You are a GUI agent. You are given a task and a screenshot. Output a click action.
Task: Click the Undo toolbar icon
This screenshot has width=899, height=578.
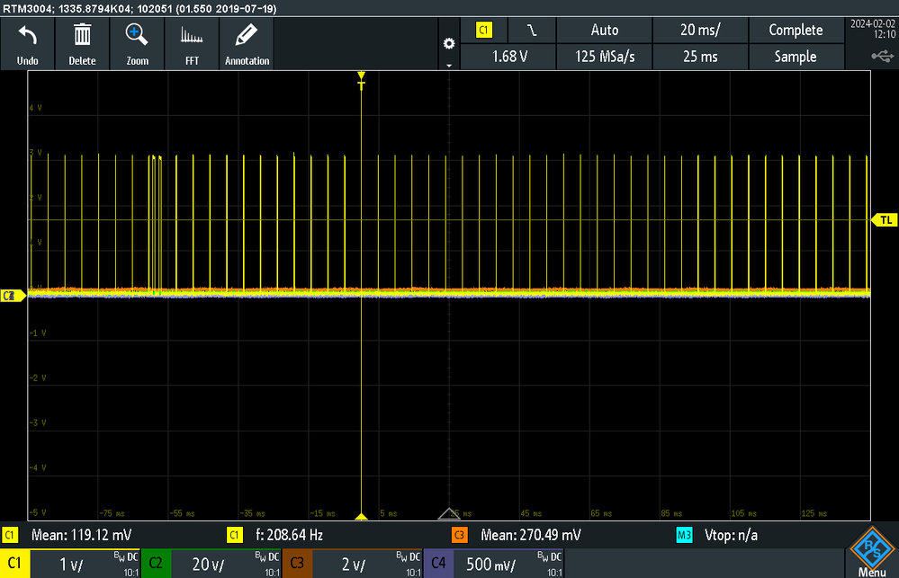click(28, 44)
